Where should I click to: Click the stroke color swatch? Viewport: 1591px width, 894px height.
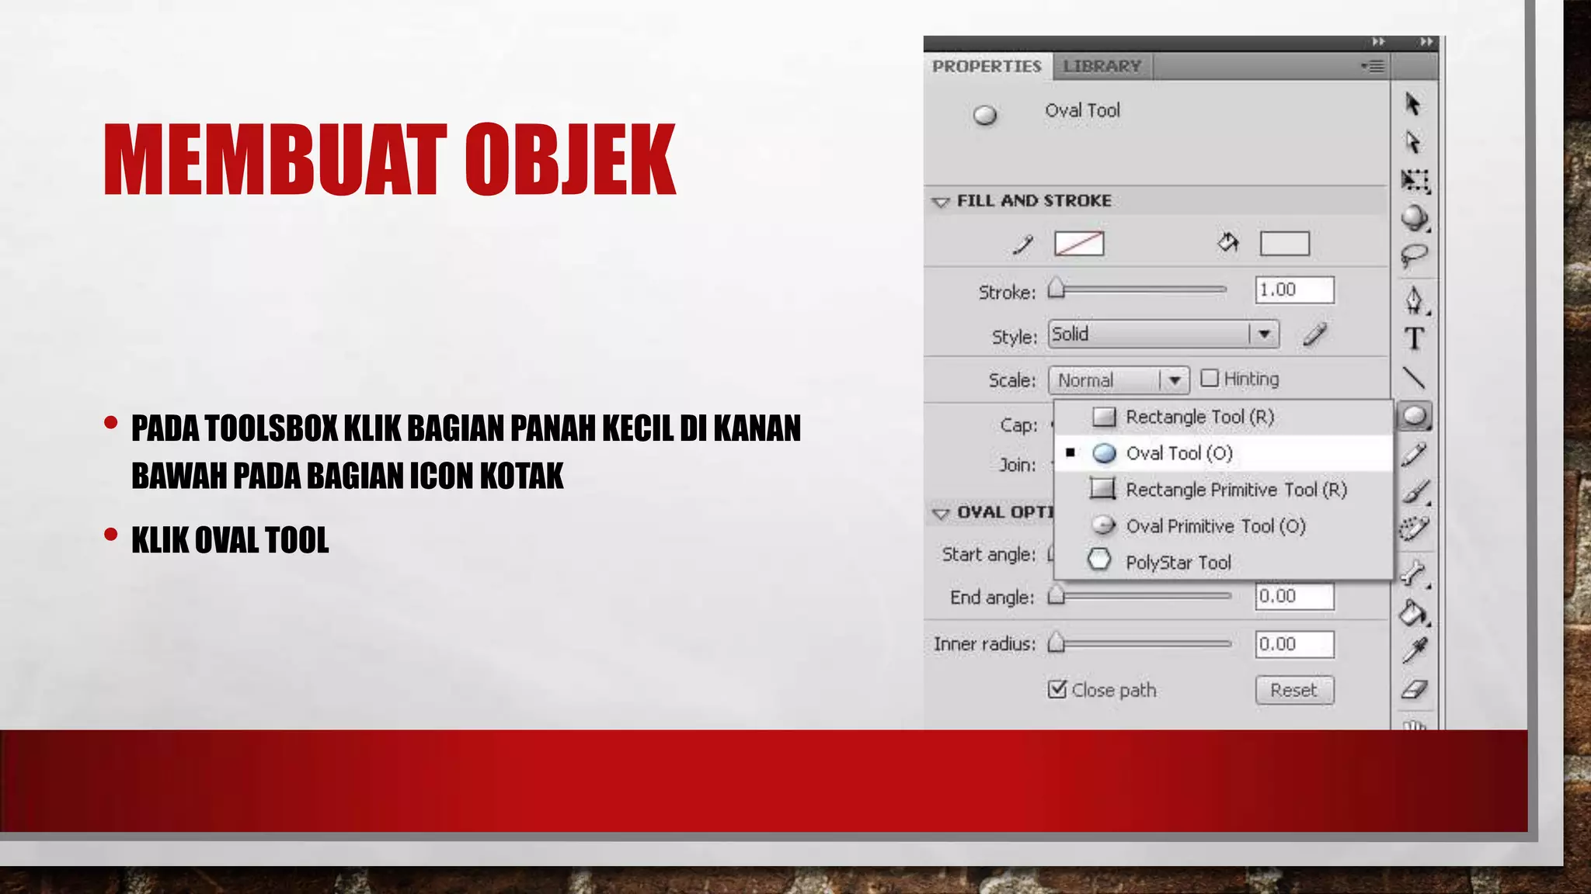click(x=1079, y=244)
